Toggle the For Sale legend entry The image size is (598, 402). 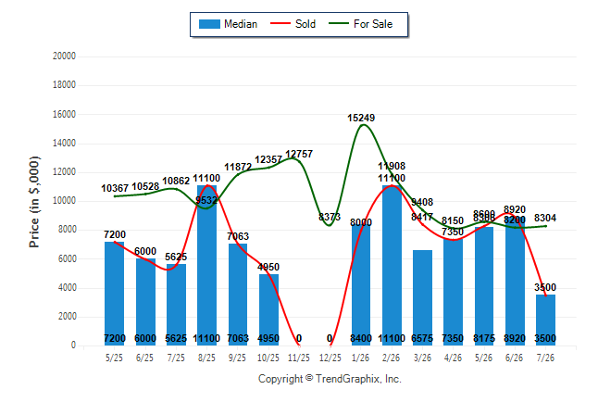361,24
